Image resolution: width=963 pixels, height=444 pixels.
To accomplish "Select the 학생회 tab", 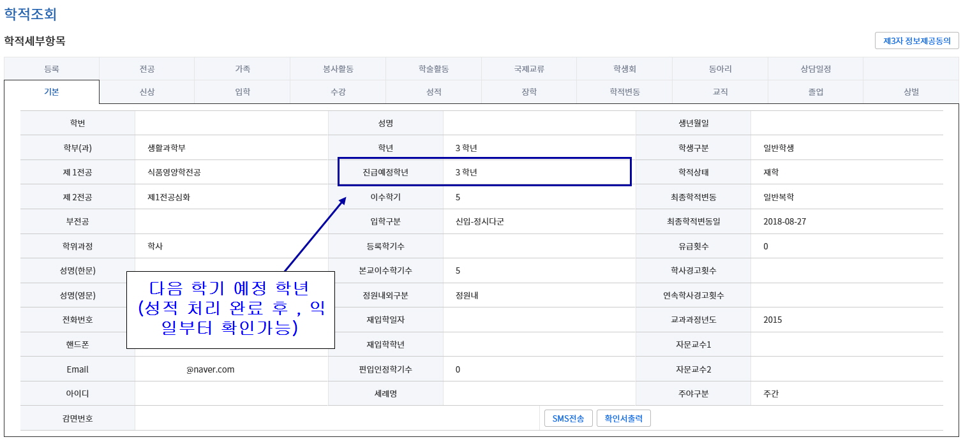I will point(625,69).
